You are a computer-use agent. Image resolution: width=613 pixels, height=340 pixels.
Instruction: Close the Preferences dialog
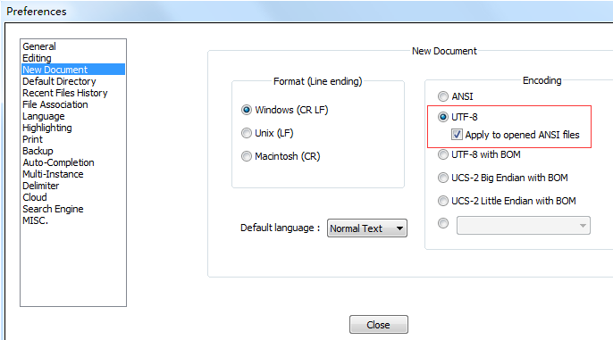379,325
